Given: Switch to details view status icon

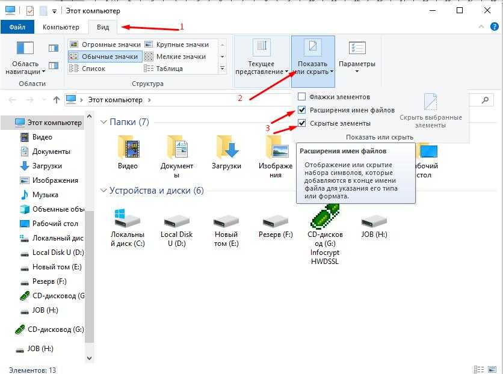Looking at the screenshot, I should pos(478,370).
